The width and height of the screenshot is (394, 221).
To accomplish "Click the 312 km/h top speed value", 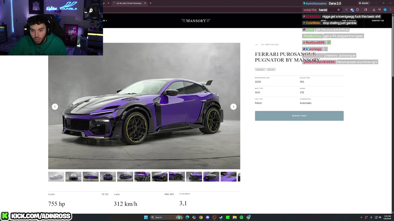I will [125, 204].
